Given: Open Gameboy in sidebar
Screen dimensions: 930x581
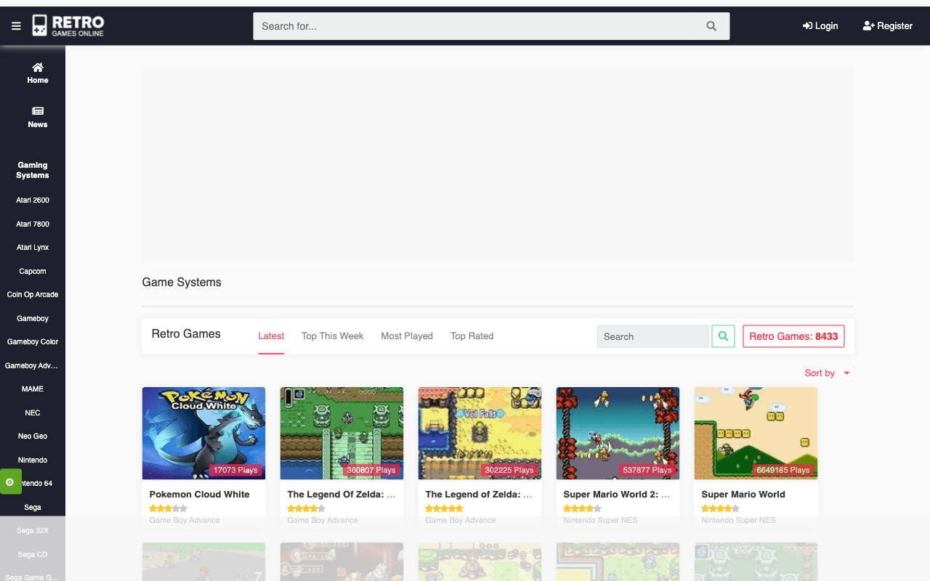Looking at the screenshot, I should [33, 319].
